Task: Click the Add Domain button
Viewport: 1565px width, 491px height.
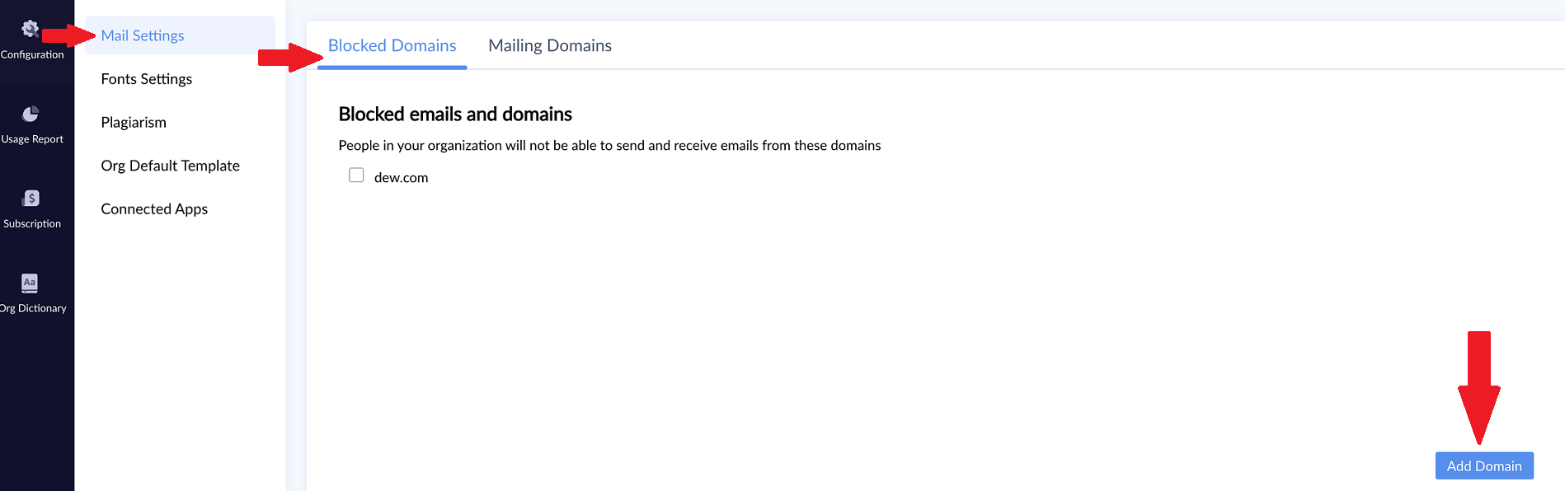Action: pos(1484,465)
